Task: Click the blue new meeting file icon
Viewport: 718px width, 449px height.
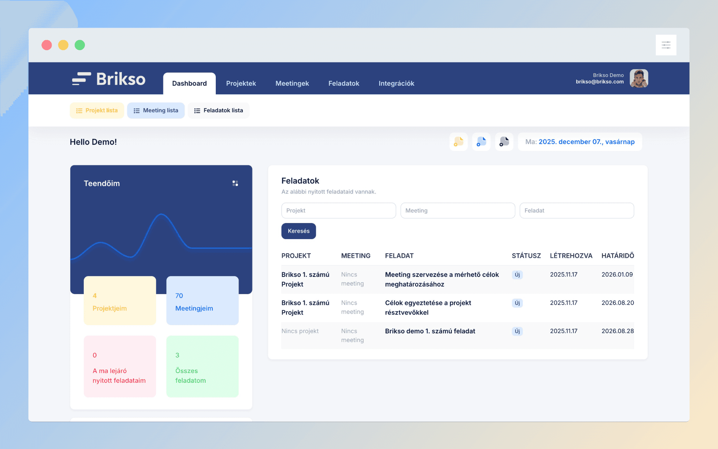Action: pyautogui.click(x=481, y=142)
